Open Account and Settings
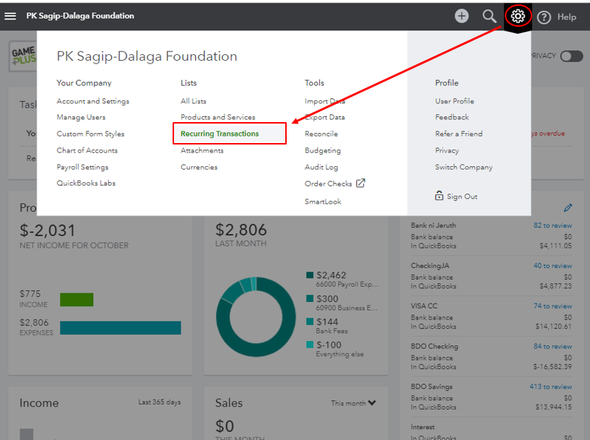Image resolution: width=590 pixels, height=440 pixels. [x=92, y=101]
